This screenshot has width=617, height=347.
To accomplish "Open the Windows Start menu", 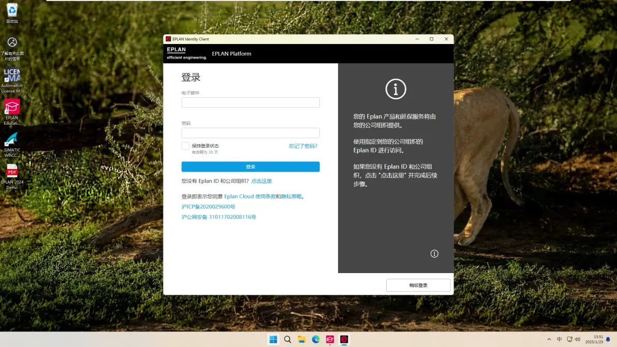I will 273,339.
